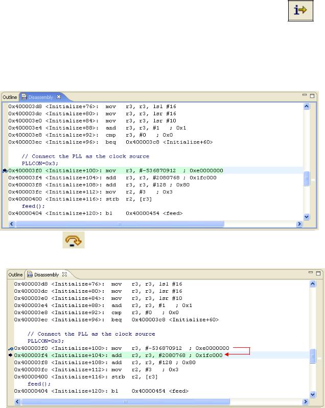Click line 0x40000400 strb in lower panel
Viewport: 325px width, 408px height.
pyautogui.click(x=86, y=377)
